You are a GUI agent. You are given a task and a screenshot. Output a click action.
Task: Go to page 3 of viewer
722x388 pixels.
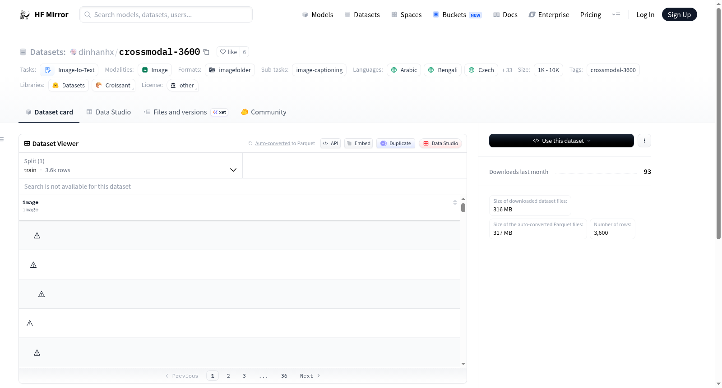pyautogui.click(x=244, y=376)
